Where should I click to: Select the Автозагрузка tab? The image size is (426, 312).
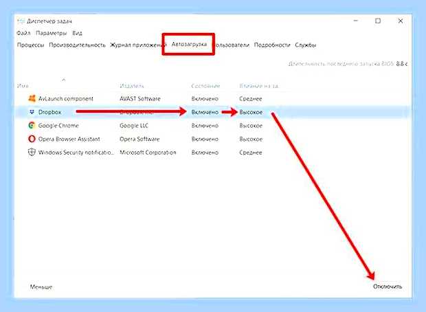coord(189,44)
